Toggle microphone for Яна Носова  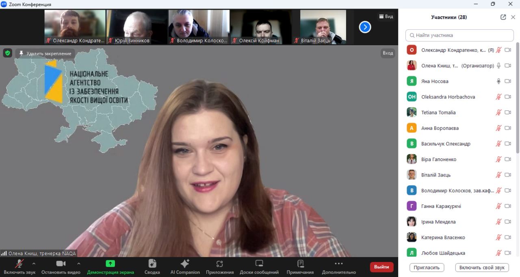(498, 81)
